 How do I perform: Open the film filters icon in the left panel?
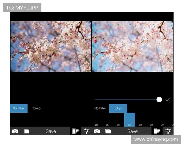75,131
